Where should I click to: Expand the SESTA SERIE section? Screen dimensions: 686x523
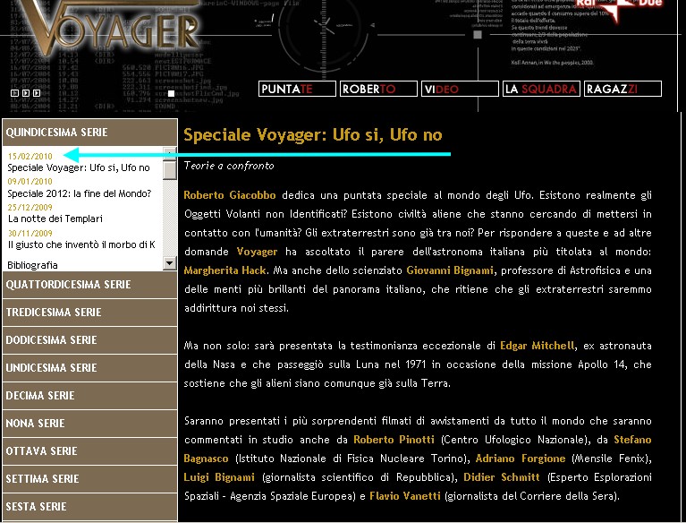pos(89,506)
